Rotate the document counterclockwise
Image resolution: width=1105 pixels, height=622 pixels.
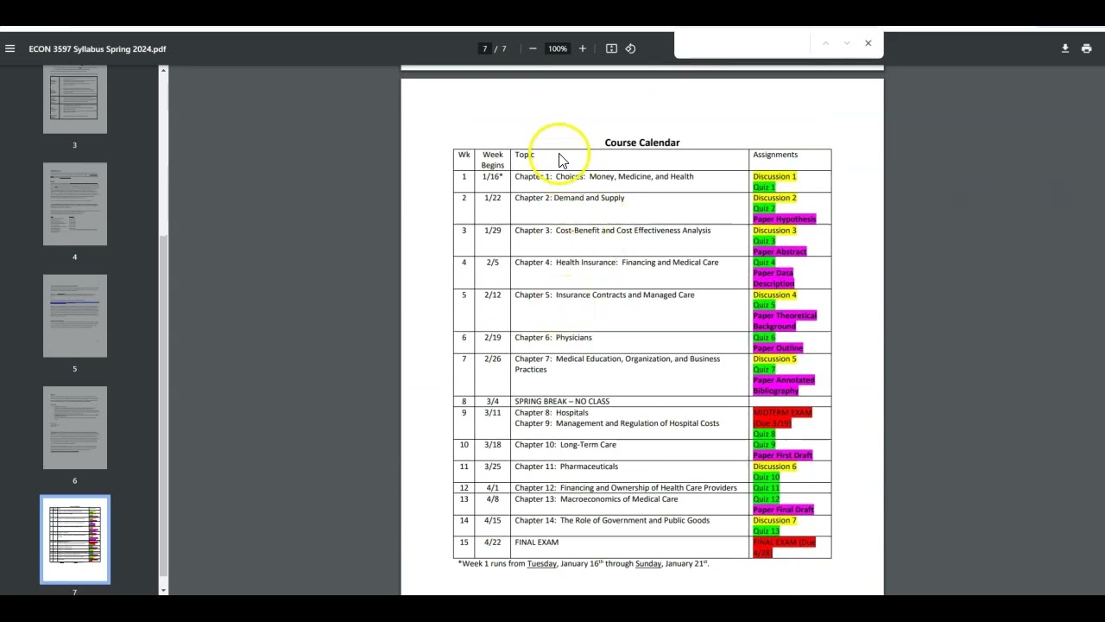tap(630, 48)
